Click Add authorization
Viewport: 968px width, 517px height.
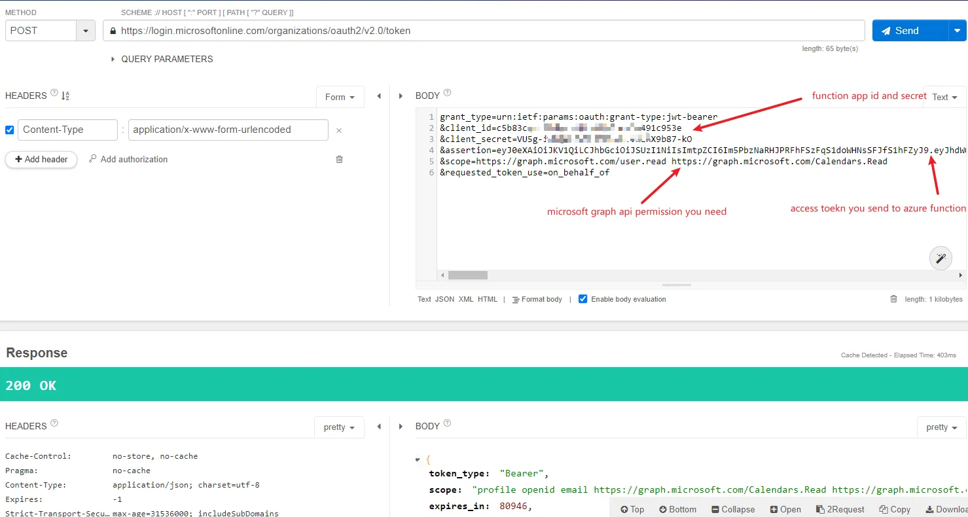pyautogui.click(x=128, y=159)
